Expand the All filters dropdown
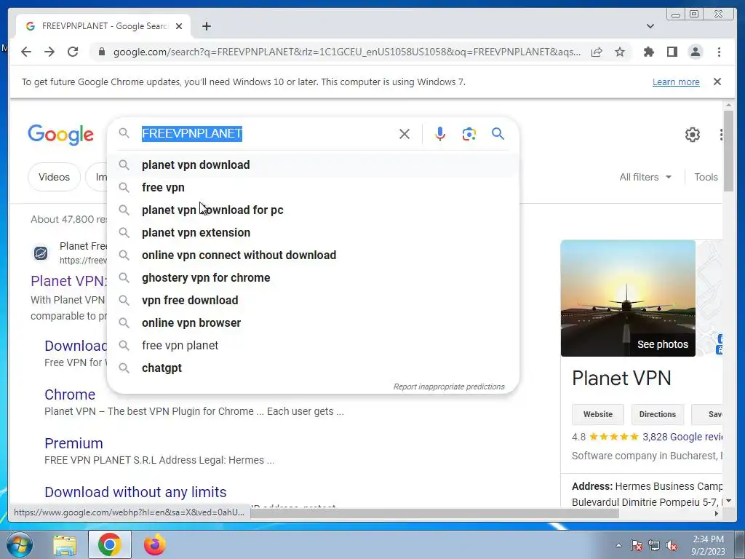Screen dimensions: 745x559 (x=645, y=177)
